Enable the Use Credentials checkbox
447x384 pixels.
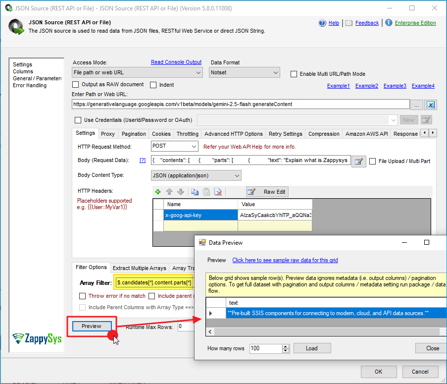point(78,120)
